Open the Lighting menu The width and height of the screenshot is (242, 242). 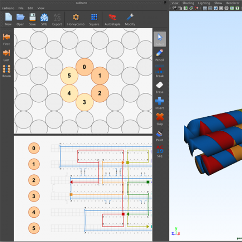click(204, 3)
